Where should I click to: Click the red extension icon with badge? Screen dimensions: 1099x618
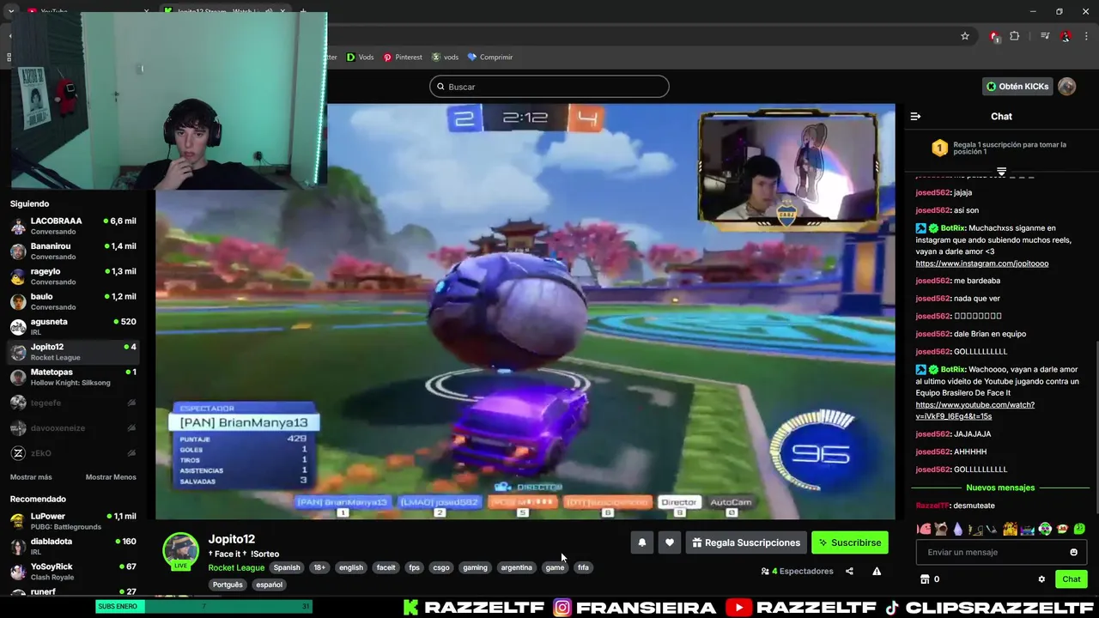994,36
